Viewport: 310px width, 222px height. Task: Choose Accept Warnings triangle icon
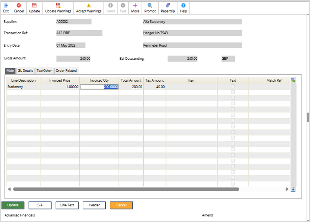click(89, 6)
